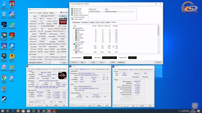Toggle the Vulkan checkbox in GPU-Z
The image size is (202, 113).
coord(38,59)
